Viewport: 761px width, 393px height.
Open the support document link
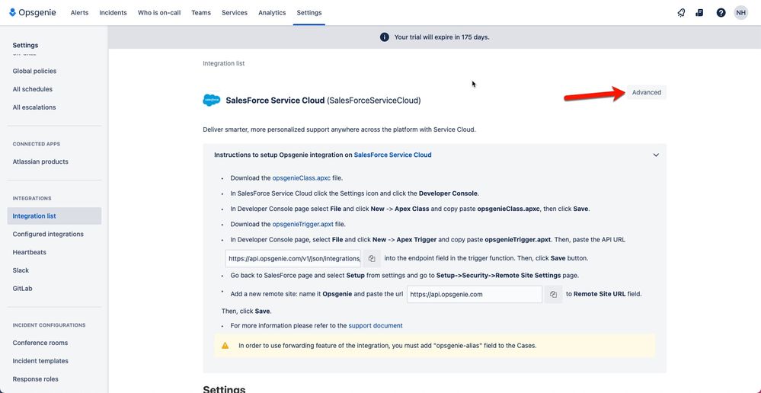pos(376,325)
